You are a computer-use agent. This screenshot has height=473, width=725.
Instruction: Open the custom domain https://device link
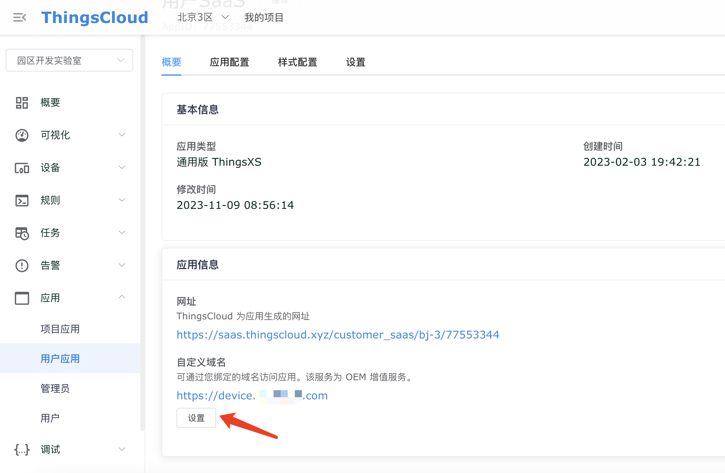click(252, 395)
